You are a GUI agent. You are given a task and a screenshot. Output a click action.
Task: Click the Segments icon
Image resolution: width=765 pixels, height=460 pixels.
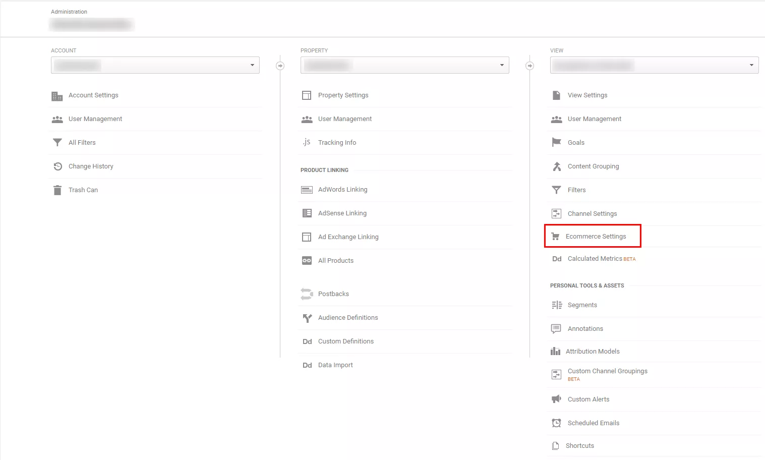point(557,305)
